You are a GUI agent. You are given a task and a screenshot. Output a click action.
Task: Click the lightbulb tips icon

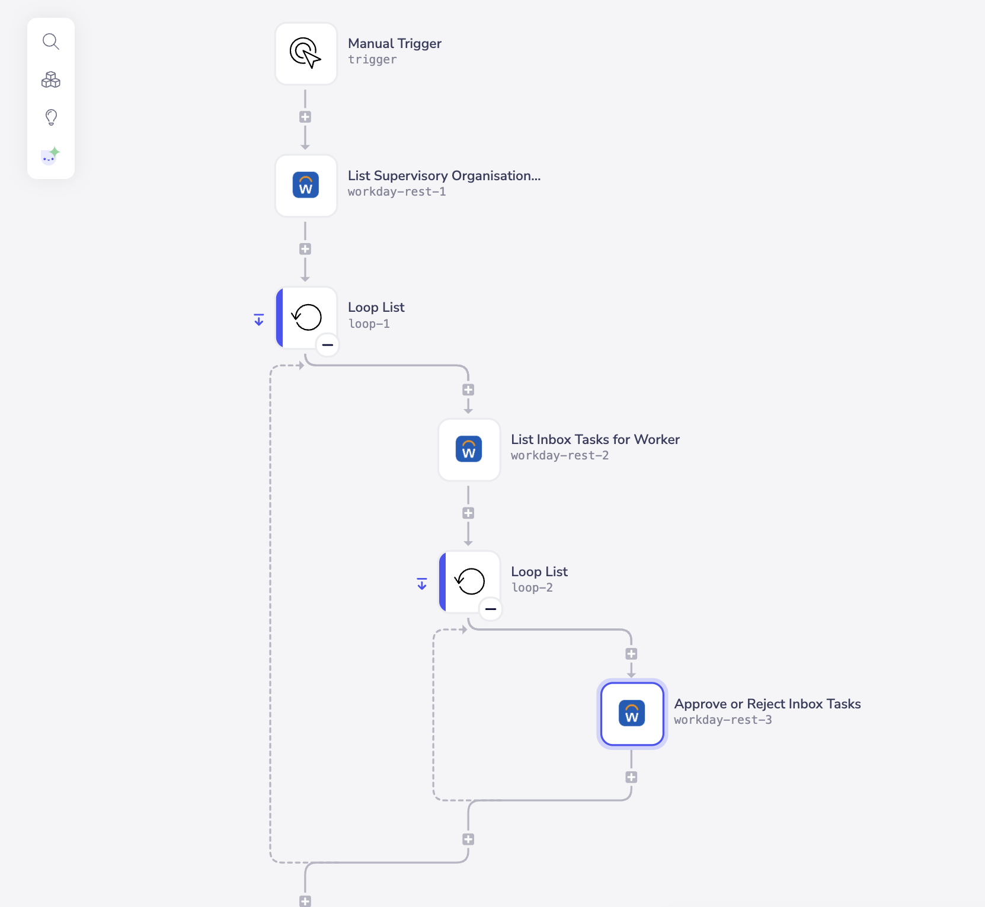51,117
